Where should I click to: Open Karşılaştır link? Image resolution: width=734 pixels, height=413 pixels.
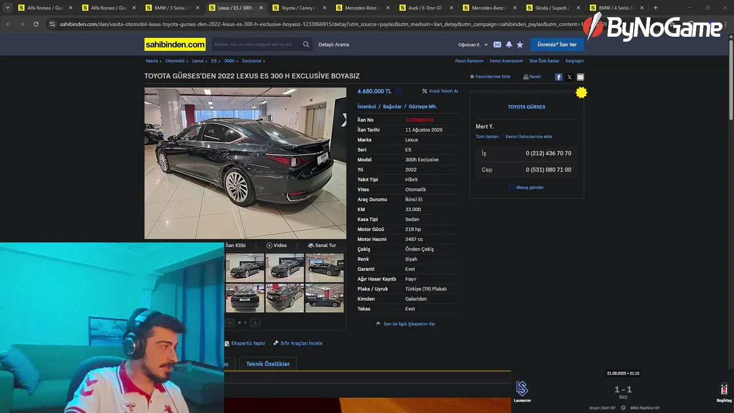575,61
